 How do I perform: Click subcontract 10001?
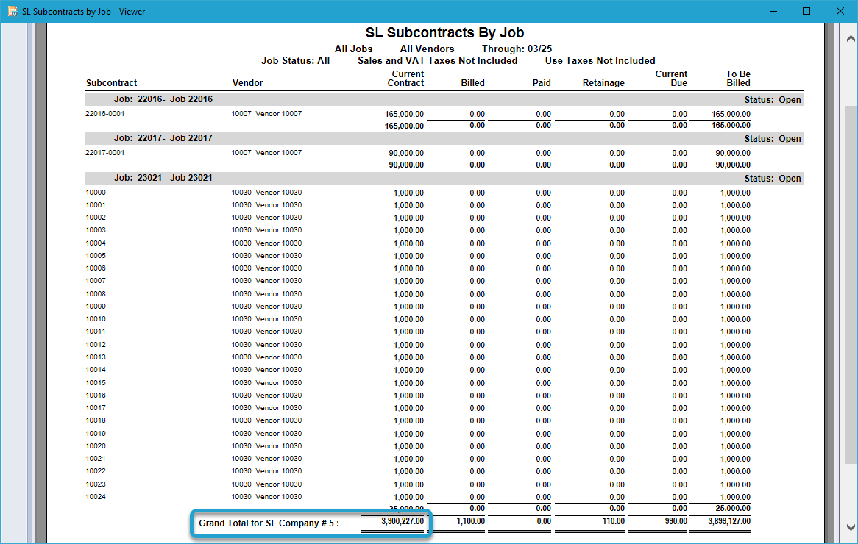[96, 205]
